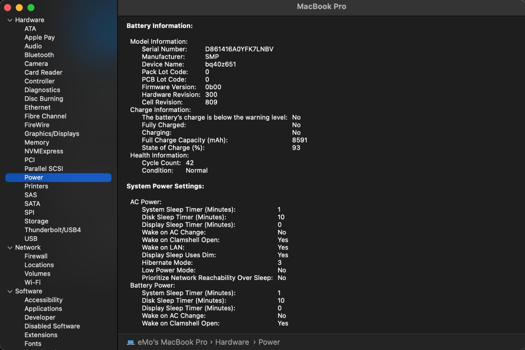Image resolution: width=525 pixels, height=350 pixels.
Task: Click the Cycle Count value 42
Action: 190,163
